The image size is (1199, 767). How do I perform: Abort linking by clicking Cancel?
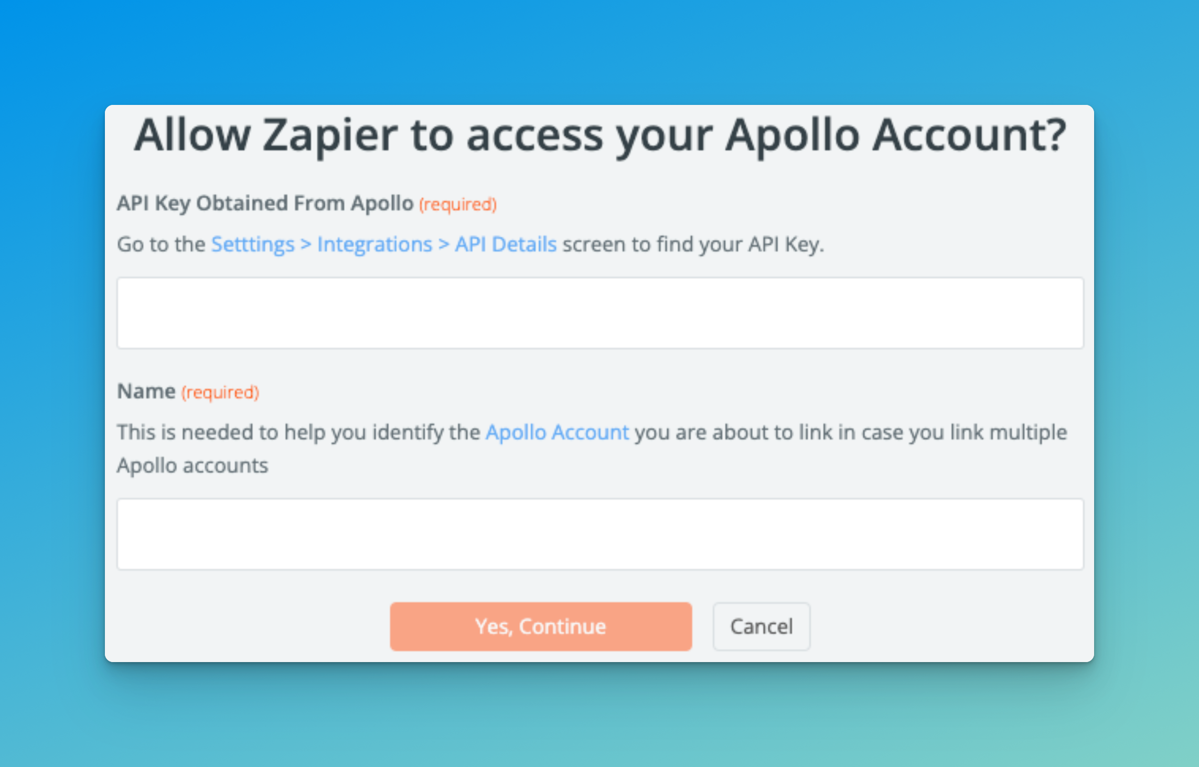click(761, 626)
